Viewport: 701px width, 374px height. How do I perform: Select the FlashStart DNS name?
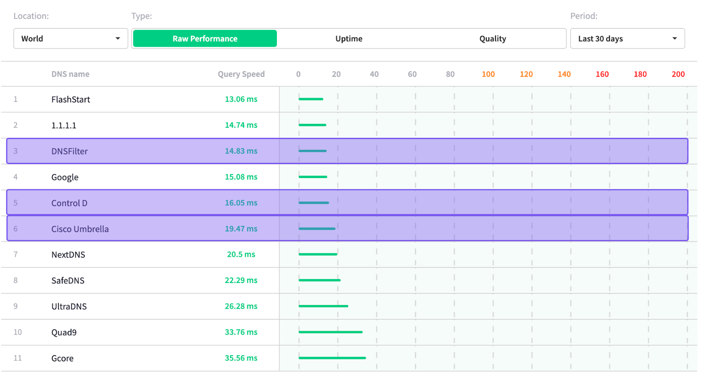pos(71,99)
